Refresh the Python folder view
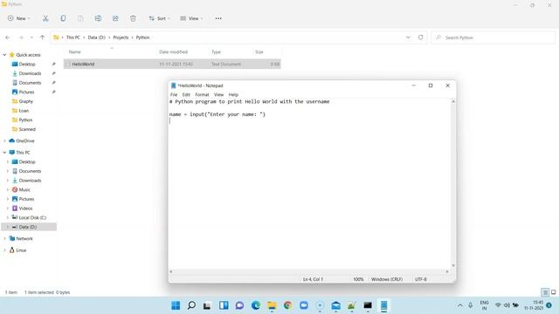The image size is (559, 314). [x=420, y=38]
